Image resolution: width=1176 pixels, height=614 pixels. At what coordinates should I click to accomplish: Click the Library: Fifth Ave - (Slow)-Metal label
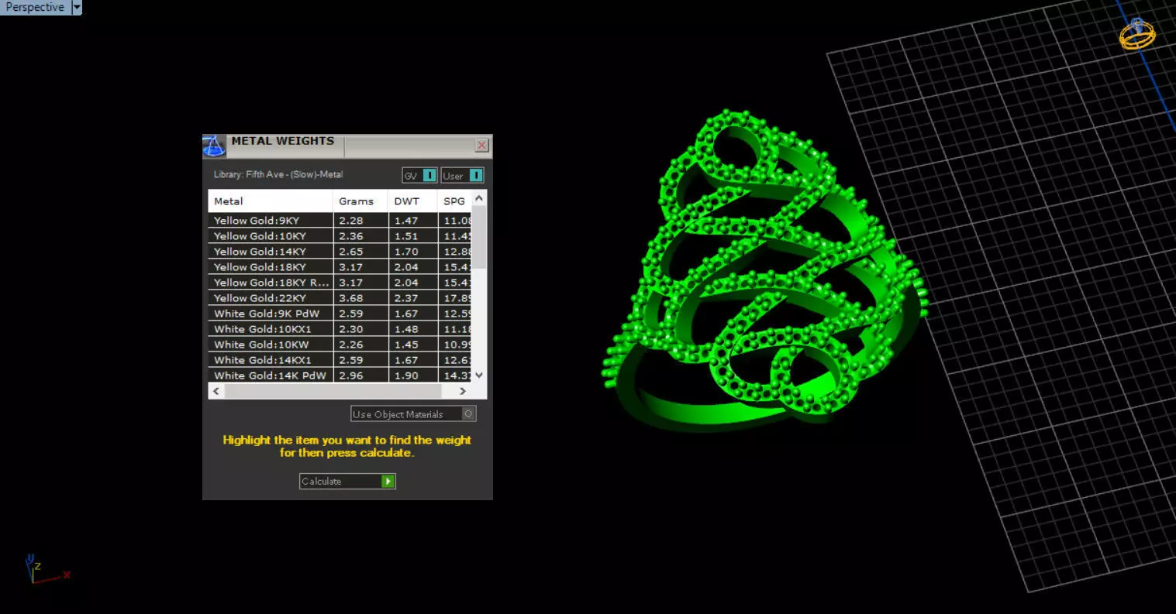[278, 175]
